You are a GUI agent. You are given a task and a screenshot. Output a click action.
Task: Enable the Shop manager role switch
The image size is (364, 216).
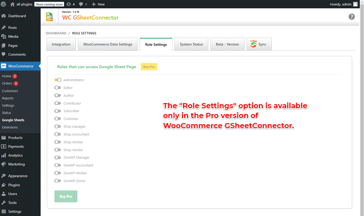tap(58, 126)
